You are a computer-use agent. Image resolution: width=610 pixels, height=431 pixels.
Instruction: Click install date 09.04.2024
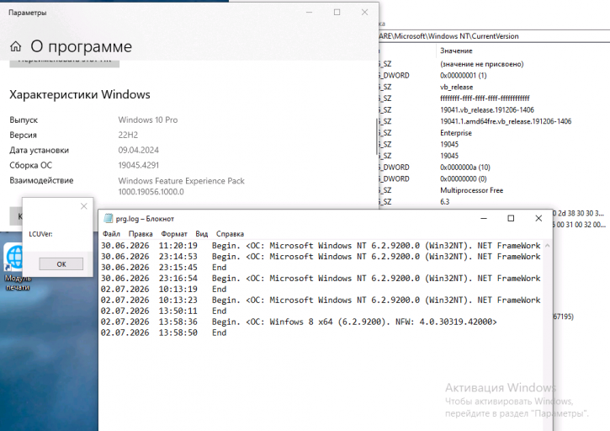[139, 150]
